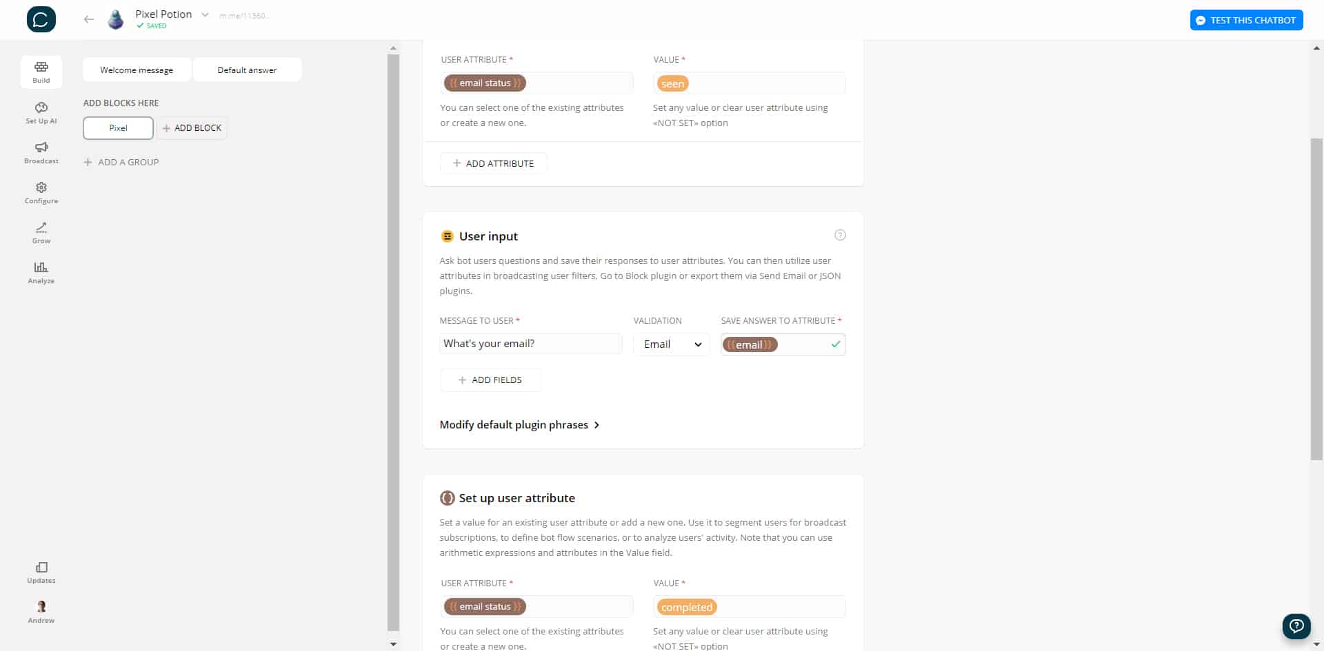Expand Modify default plugin phrases
1324x651 pixels.
click(x=519, y=425)
